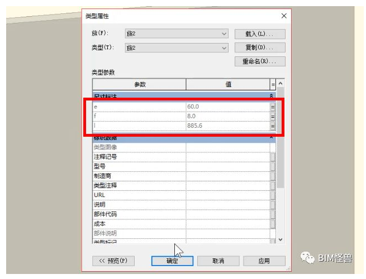The height and width of the screenshot is (279, 366).
Task: Close the 类型属性 dialog window
Action: click(x=284, y=16)
